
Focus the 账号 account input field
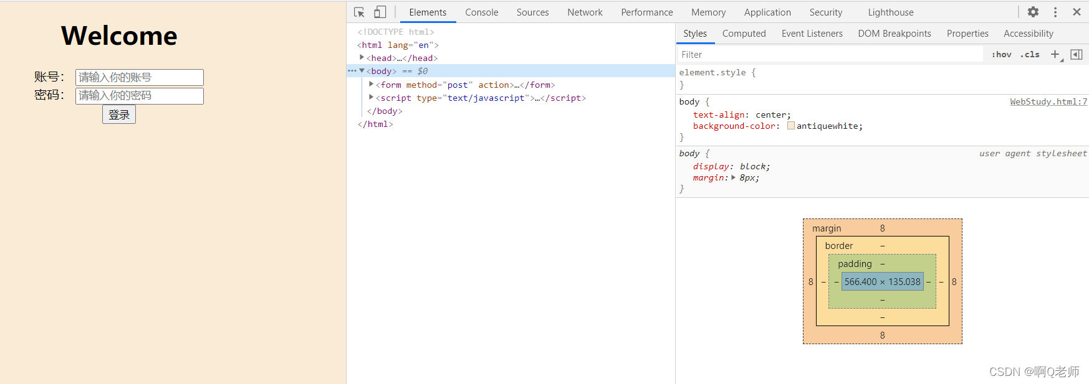(140, 77)
